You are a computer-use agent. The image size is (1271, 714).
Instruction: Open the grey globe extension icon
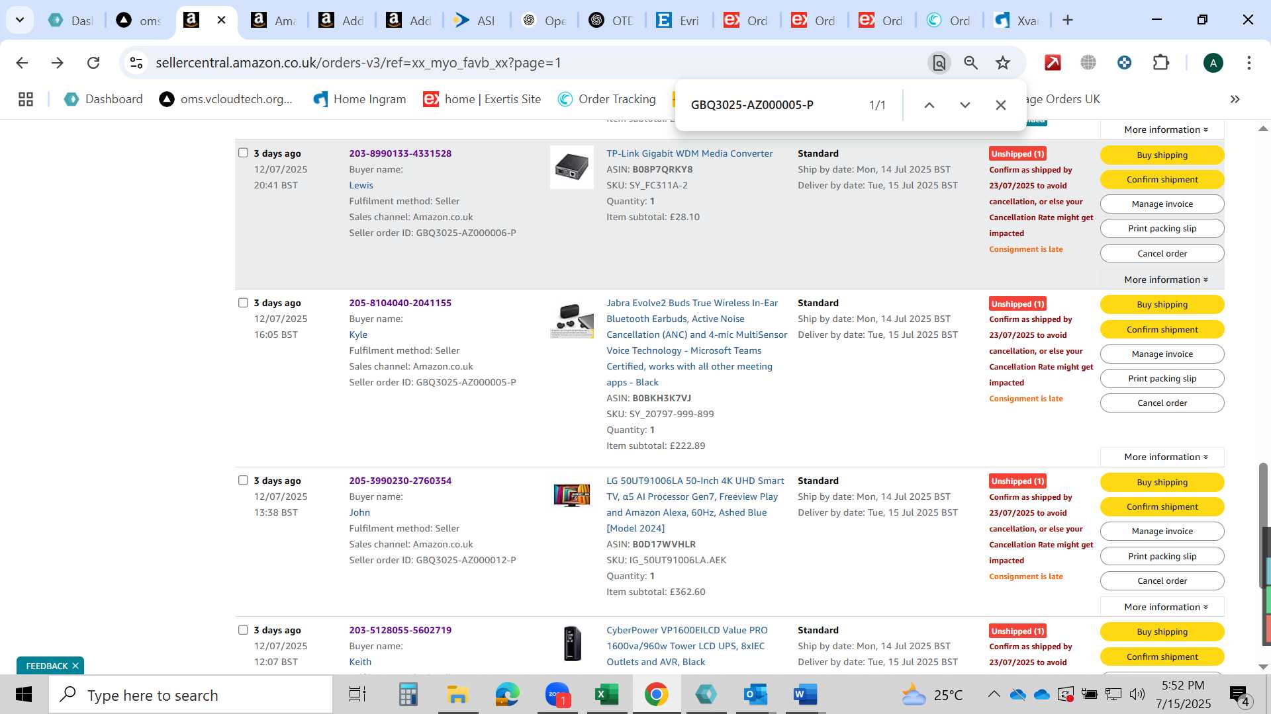click(1088, 63)
